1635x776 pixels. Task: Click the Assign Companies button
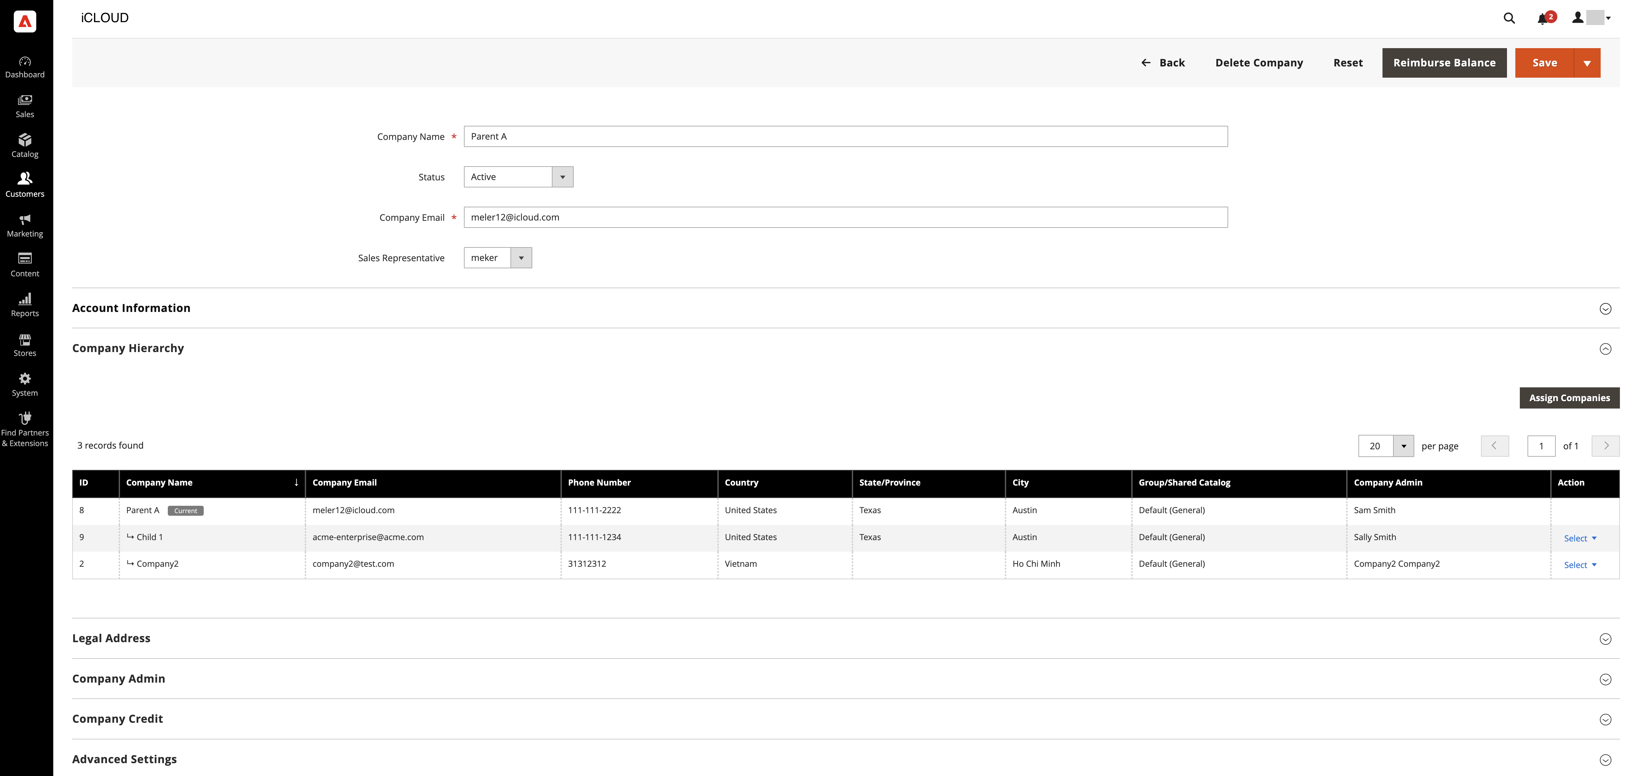coord(1569,398)
